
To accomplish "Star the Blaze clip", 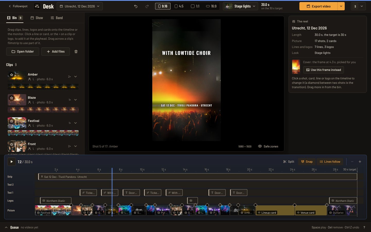I will [x=12, y=98].
